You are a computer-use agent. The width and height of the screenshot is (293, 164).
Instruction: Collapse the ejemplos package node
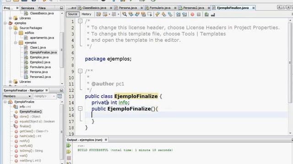[x=16, y=43]
